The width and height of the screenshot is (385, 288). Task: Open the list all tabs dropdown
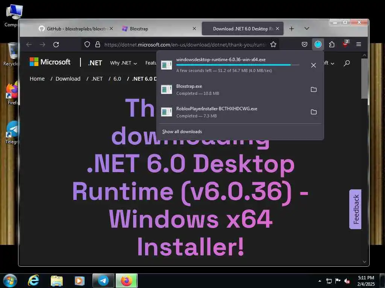coord(307,28)
